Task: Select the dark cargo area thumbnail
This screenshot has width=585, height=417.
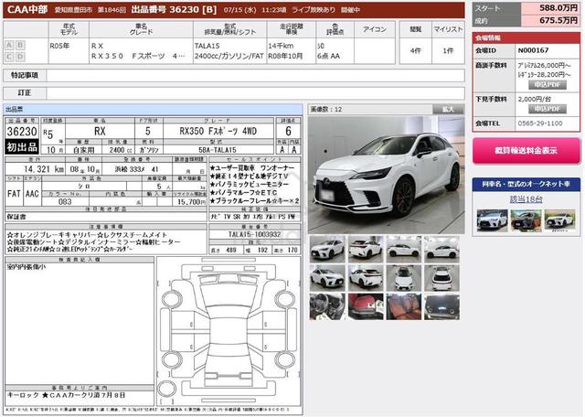Action: [441, 306]
